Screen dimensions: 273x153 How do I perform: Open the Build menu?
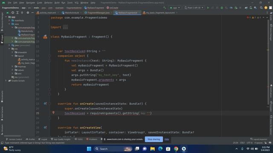tap(57, 3)
